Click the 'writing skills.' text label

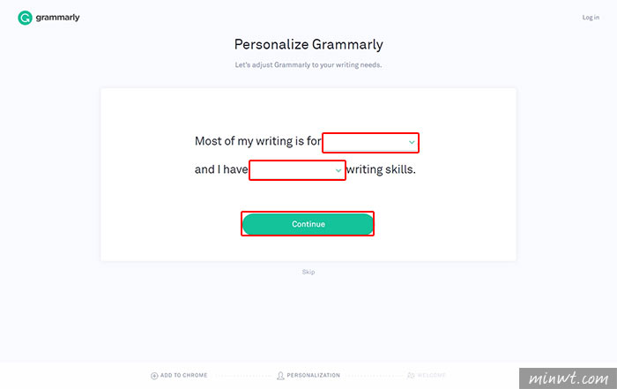point(381,169)
